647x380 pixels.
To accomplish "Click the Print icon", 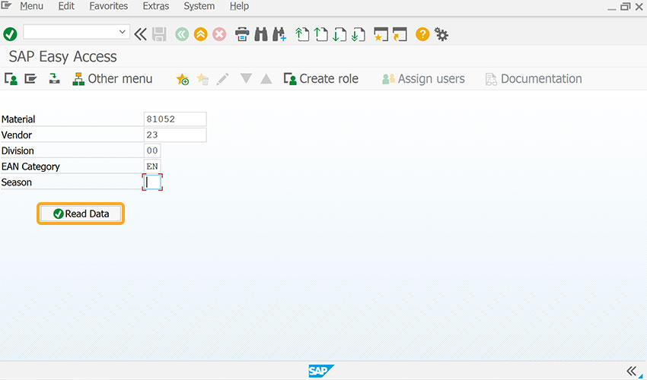I will [242, 34].
